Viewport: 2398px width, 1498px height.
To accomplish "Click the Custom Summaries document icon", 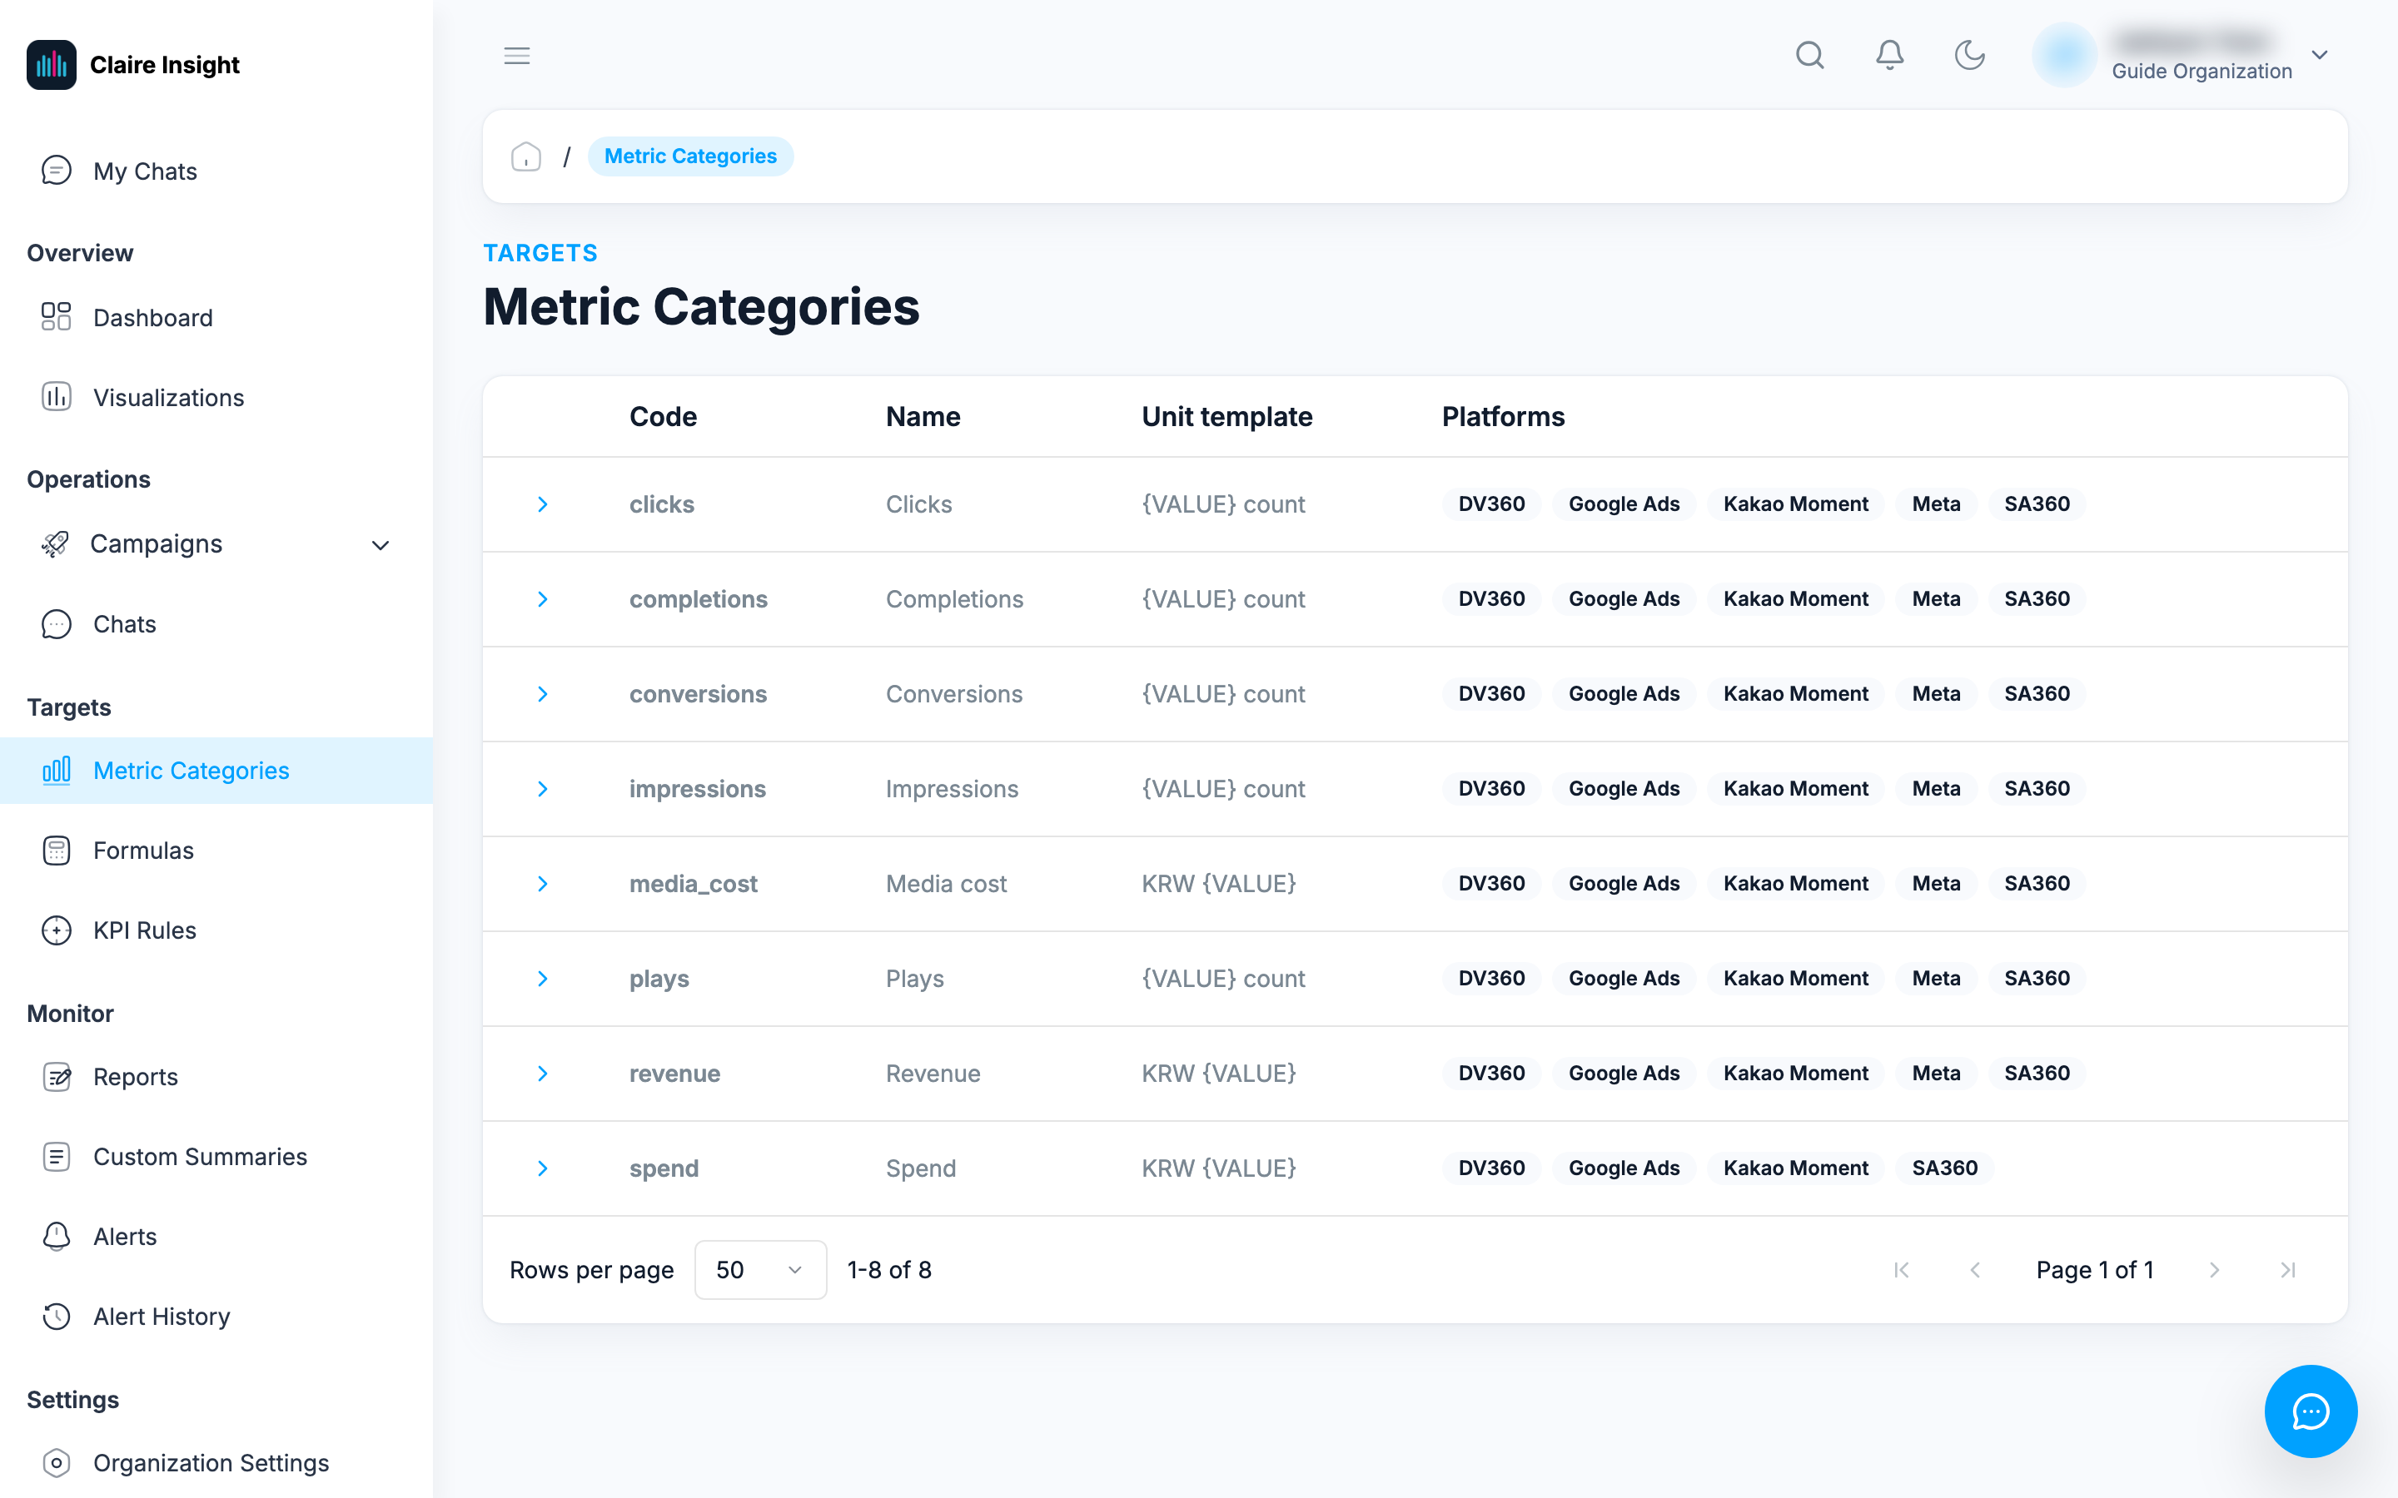I will click(x=57, y=1156).
